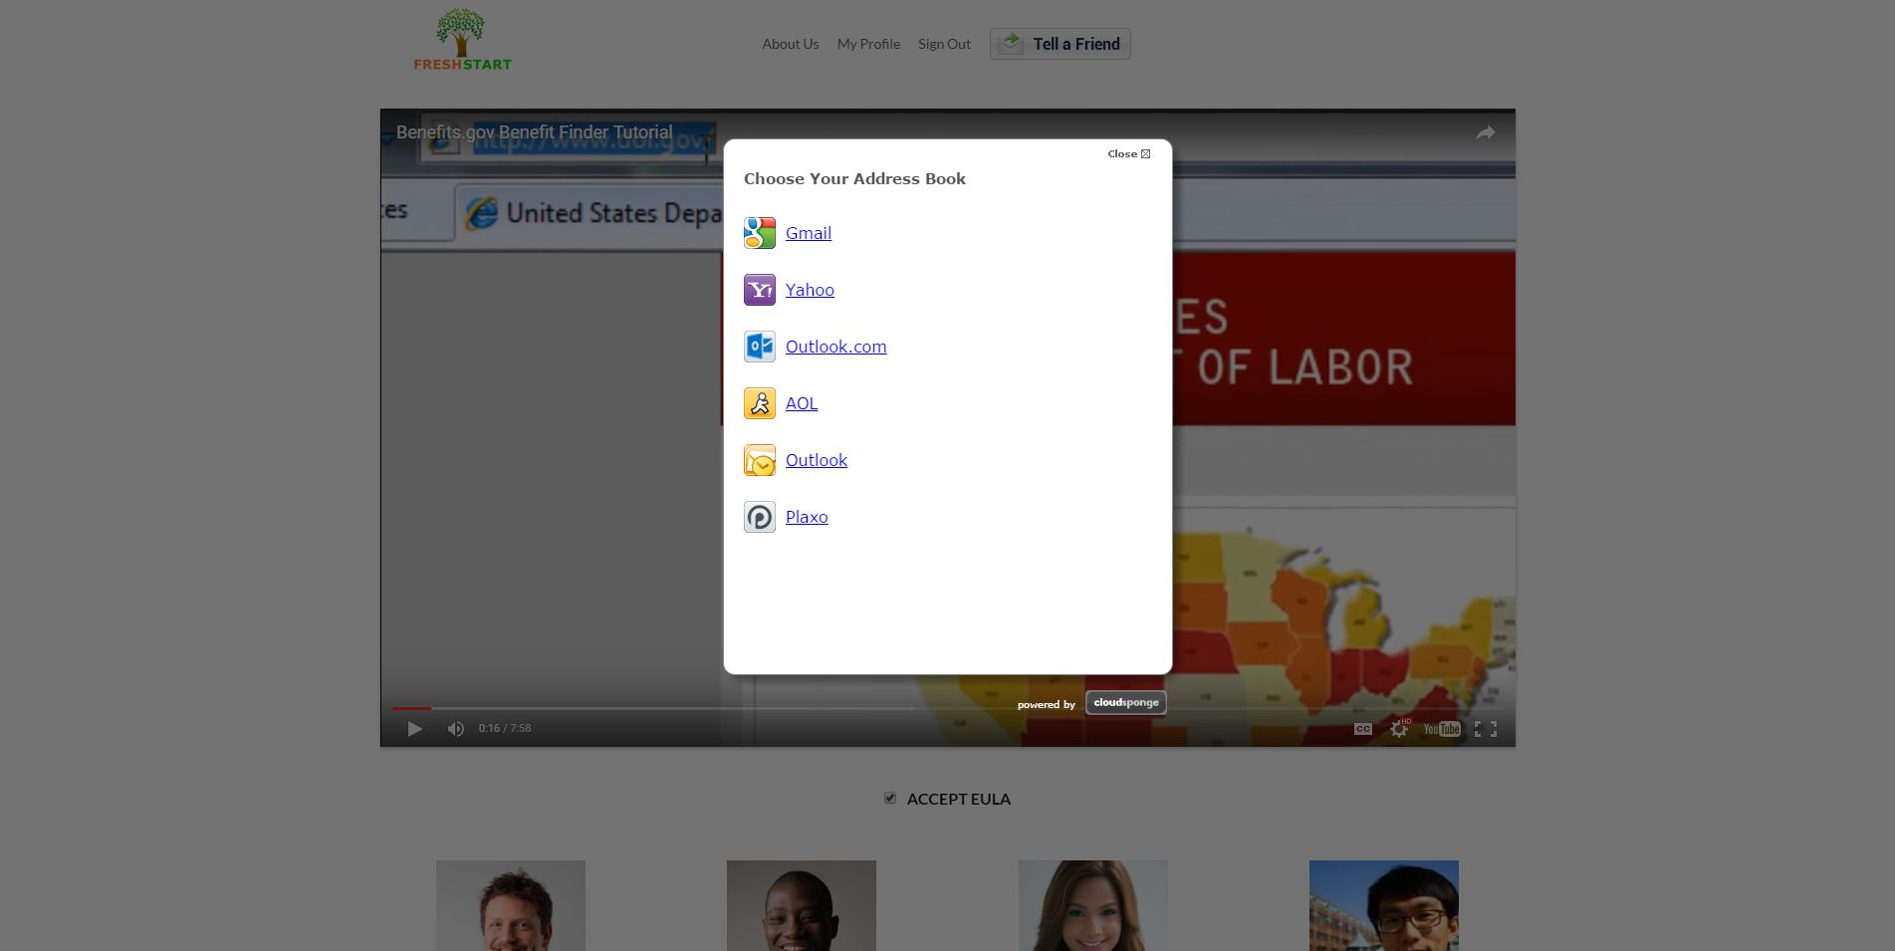Click the FreshStart tree logo
This screenshot has height=951, width=1895.
tap(462, 40)
